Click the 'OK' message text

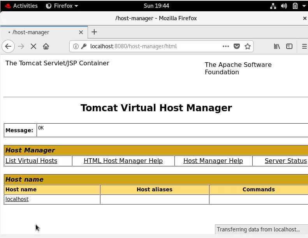tap(41, 128)
